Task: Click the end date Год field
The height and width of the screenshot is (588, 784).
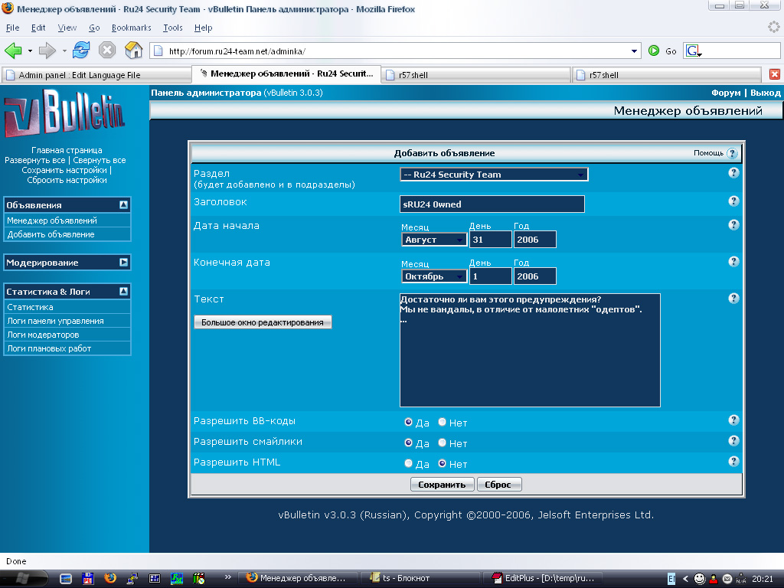Action: pos(534,276)
